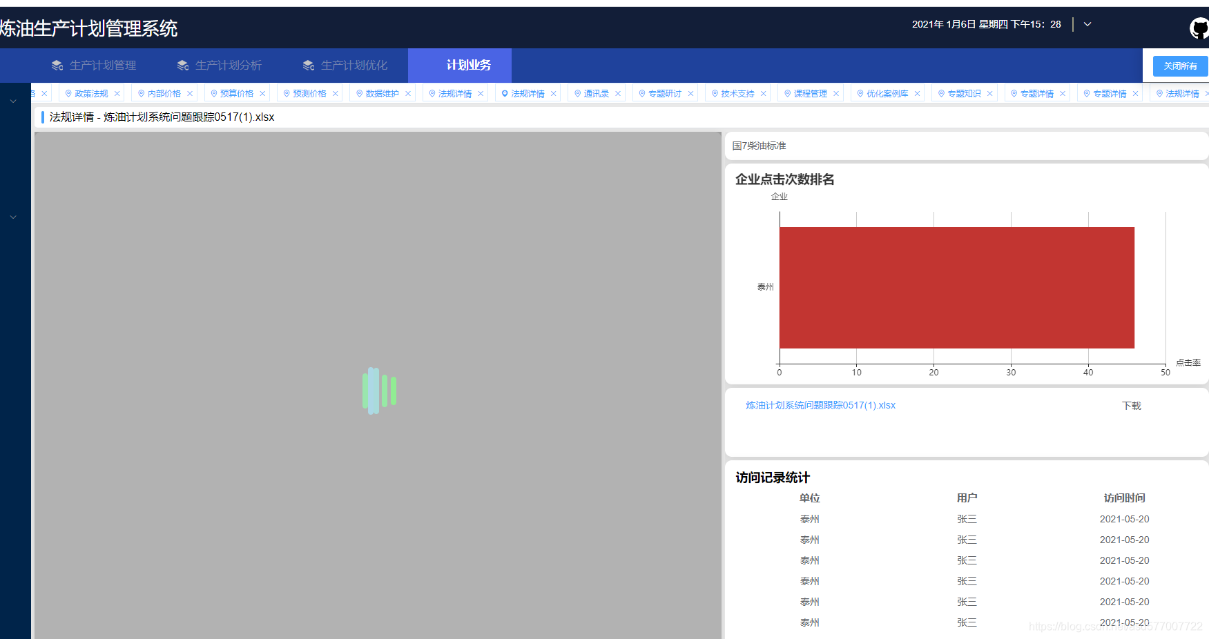This screenshot has height=639, width=1209.
Task: Click the 法规详情 file title above the preview
Action: pos(162,117)
